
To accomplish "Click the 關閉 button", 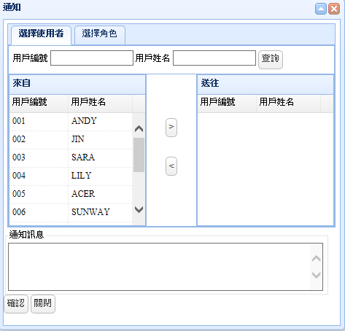I will (43, 304).
